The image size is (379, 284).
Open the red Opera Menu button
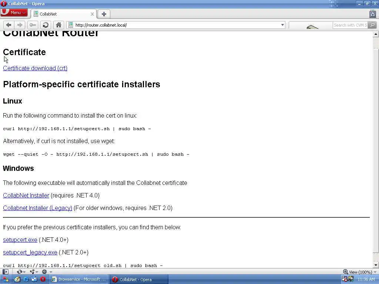14,13
